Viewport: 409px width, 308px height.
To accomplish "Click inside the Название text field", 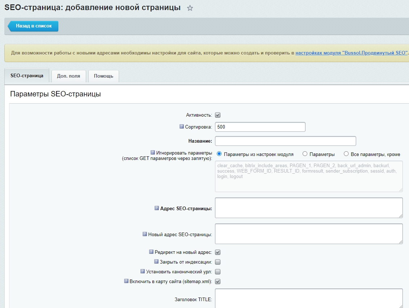I will (x=285, y=141).
